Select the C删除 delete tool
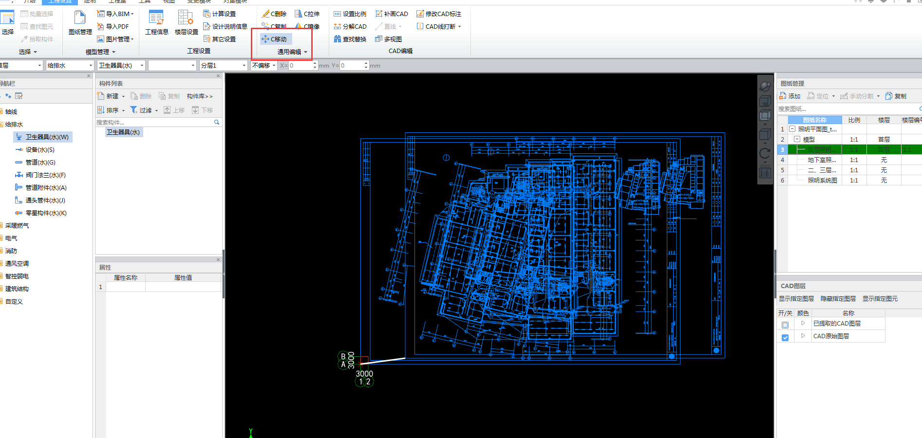This screenshot has width=922, height=438. click(x=274, y=14)
